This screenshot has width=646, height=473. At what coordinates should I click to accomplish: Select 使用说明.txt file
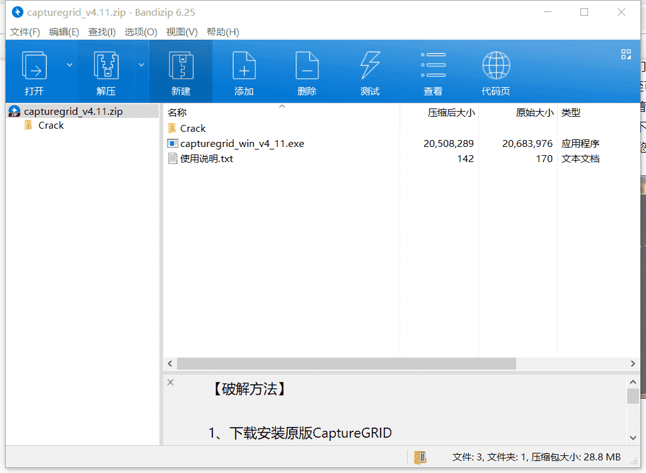point(207,159)
